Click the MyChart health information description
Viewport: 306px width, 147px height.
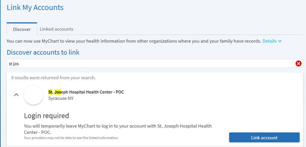[134, 41]
